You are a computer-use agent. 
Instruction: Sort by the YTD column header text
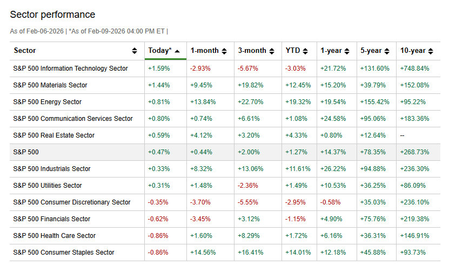tap(292, 51)
